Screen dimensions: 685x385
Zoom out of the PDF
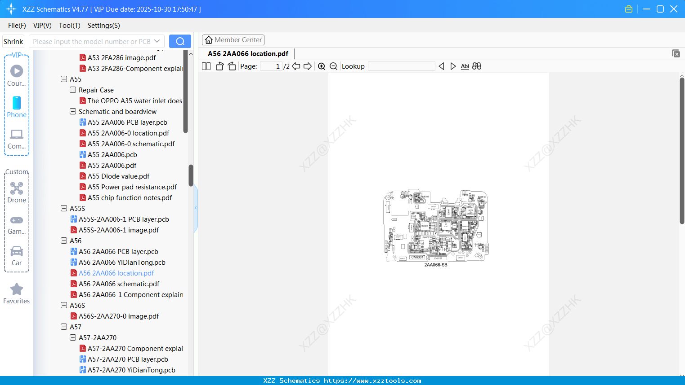pyautogui.click(x=333, y=66)
